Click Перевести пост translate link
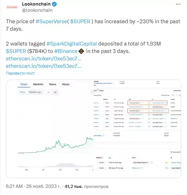Image resolution: width=187 pixels, height=195 pixels. coord(20,73)
